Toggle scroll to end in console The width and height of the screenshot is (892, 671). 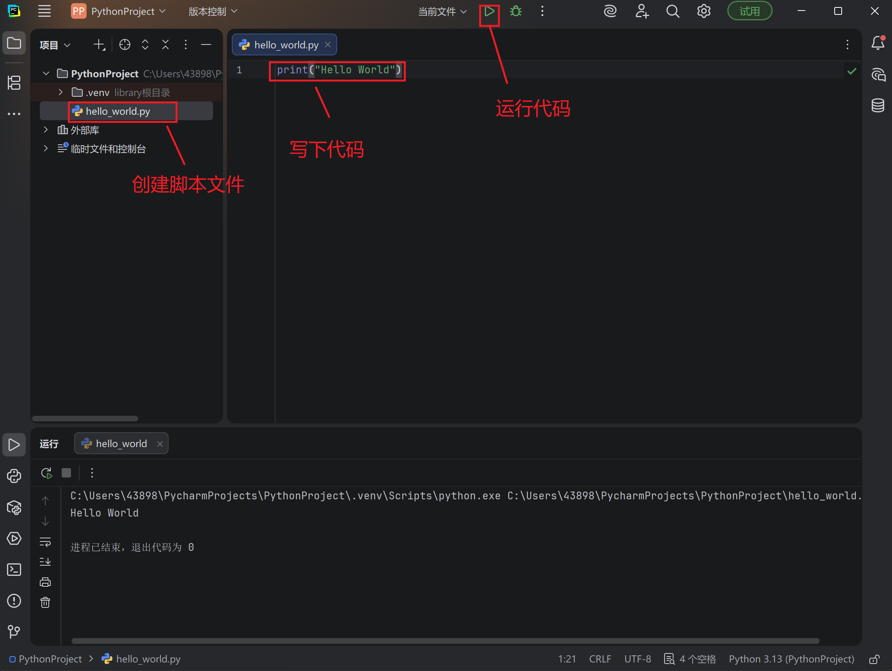tap(45, 562)
